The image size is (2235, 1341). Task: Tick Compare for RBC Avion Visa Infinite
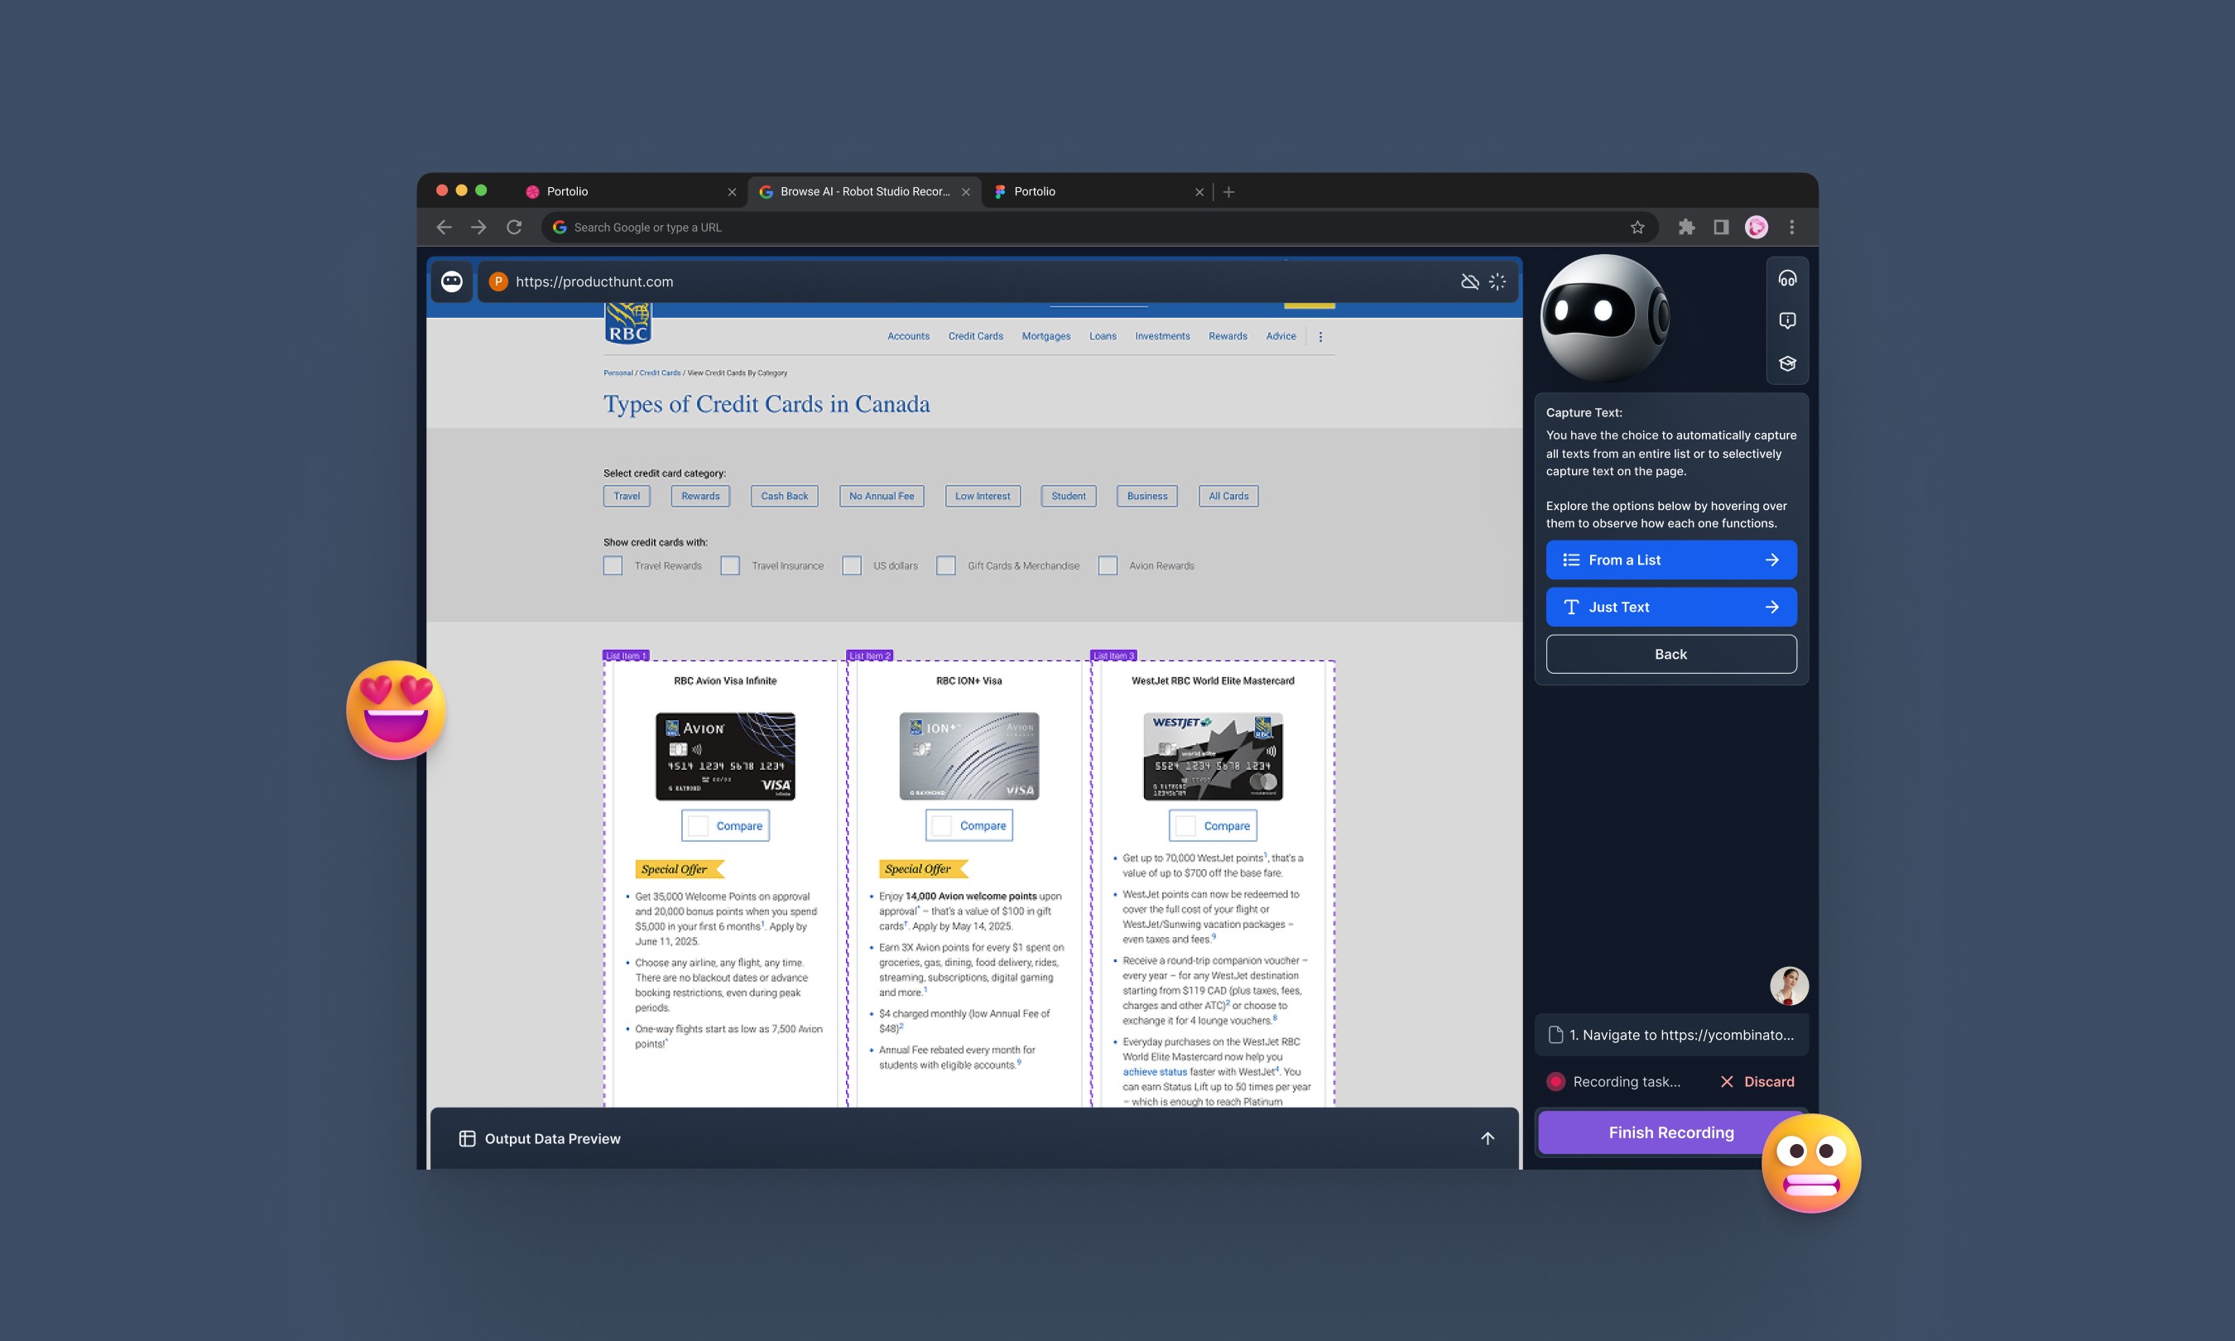point(699,826)
